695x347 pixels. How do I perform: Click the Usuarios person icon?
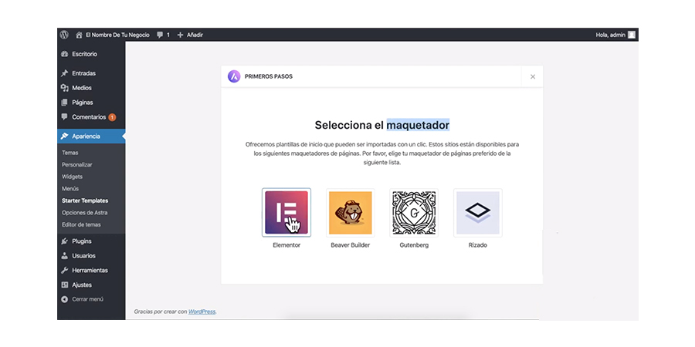point(64,256)
